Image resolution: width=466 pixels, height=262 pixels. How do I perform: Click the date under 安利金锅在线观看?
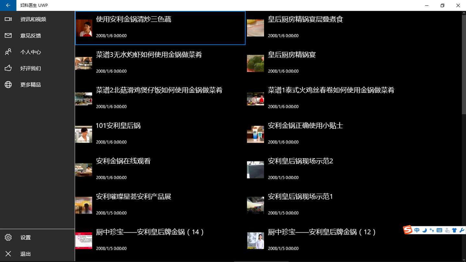[x=111, y=178]
